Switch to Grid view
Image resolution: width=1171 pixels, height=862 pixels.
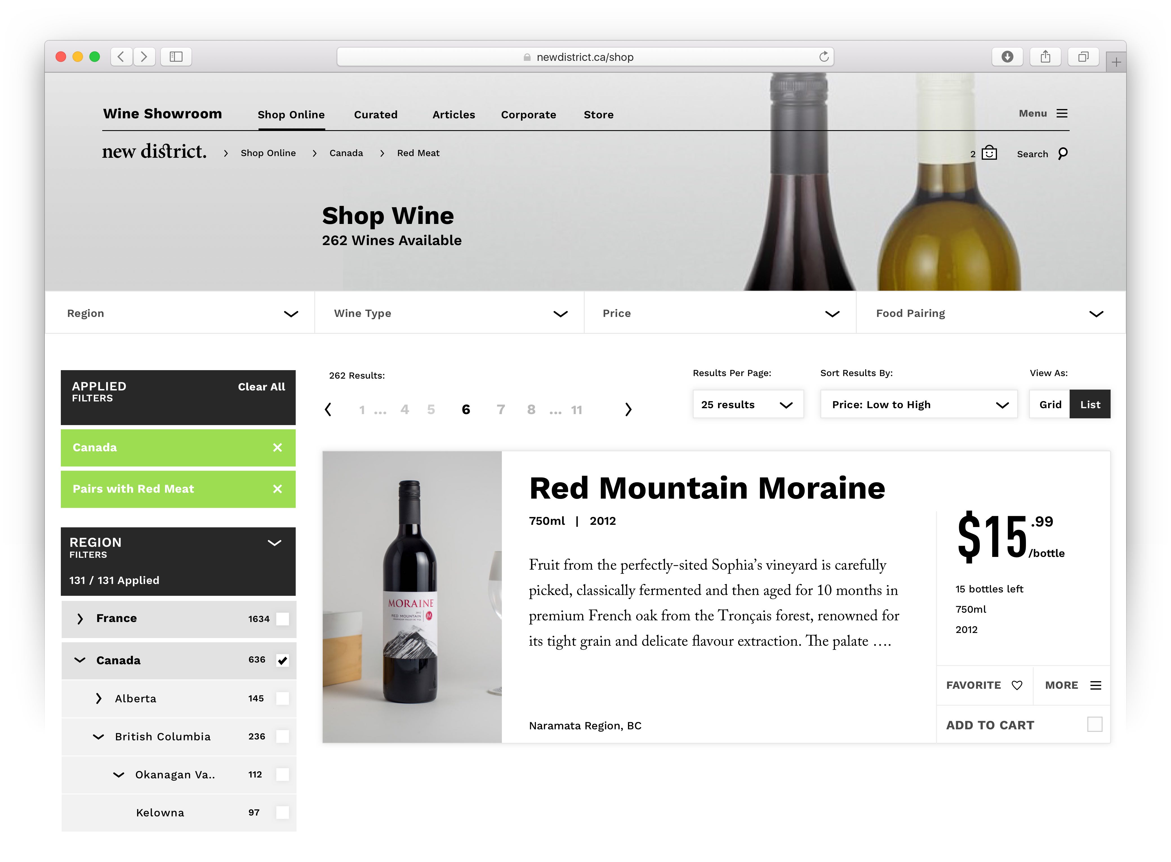tap(1049, 405)
